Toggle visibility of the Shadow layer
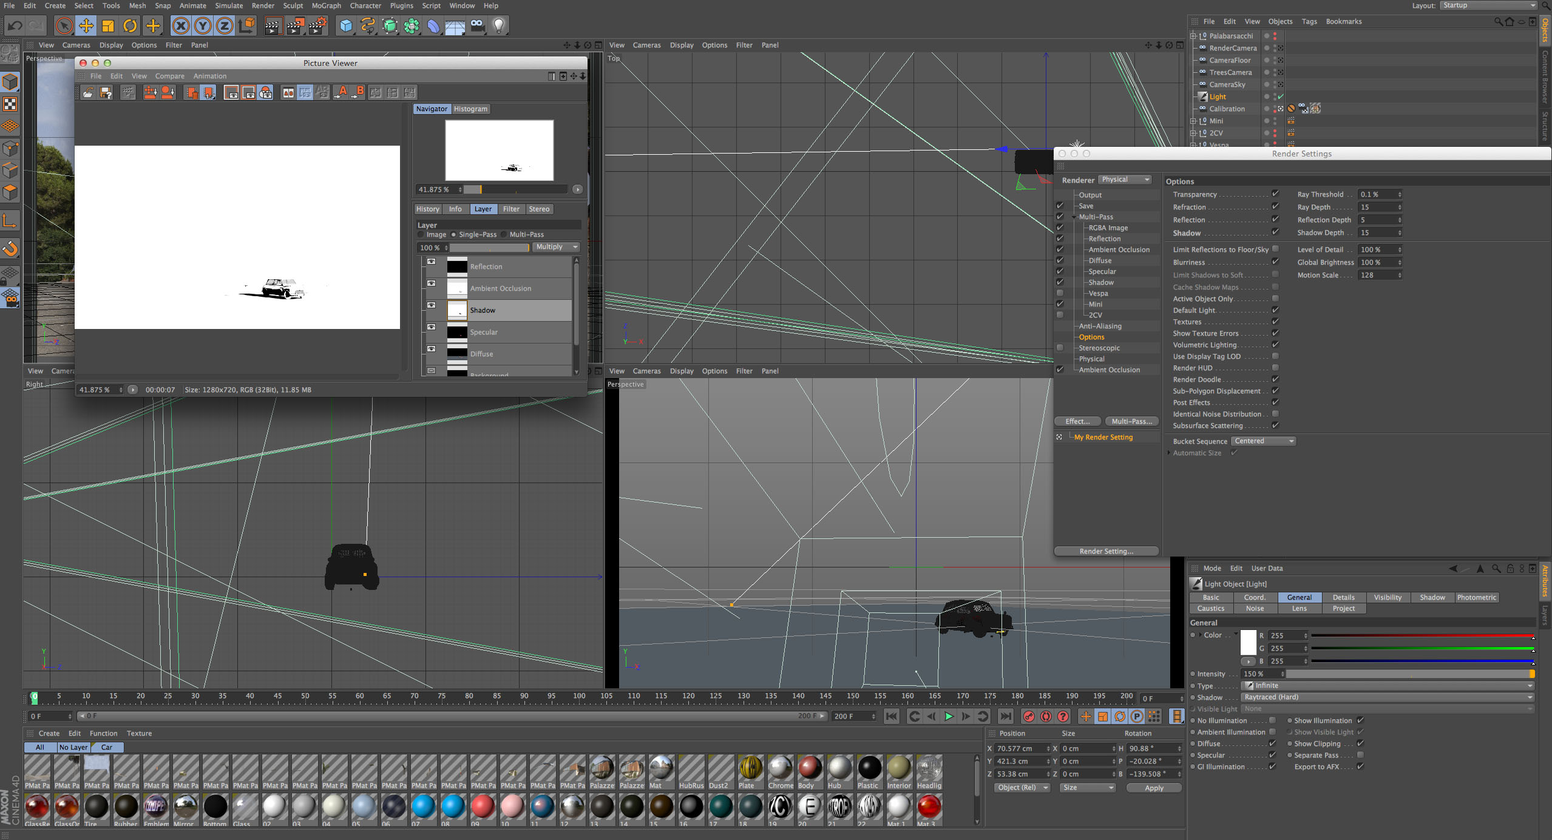 (x=431, y=305)
